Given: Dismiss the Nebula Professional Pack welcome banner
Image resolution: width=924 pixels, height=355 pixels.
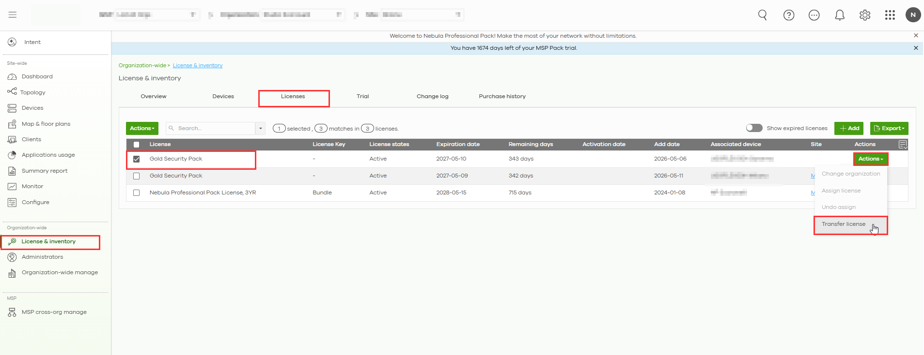Looking at the screenshot, I should click(916, 35).
